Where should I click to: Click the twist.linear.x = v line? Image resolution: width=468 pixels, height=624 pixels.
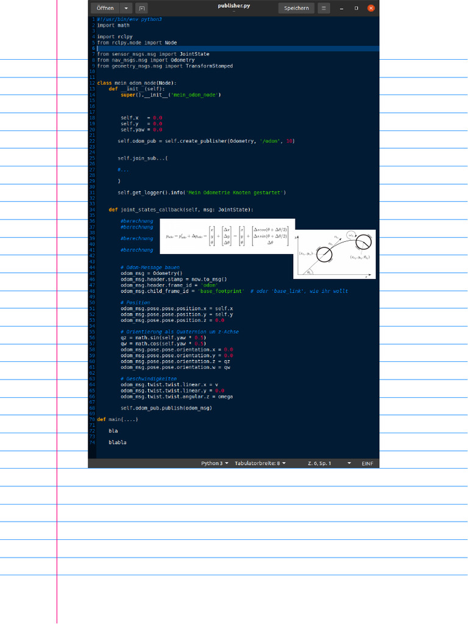point(169,385)
